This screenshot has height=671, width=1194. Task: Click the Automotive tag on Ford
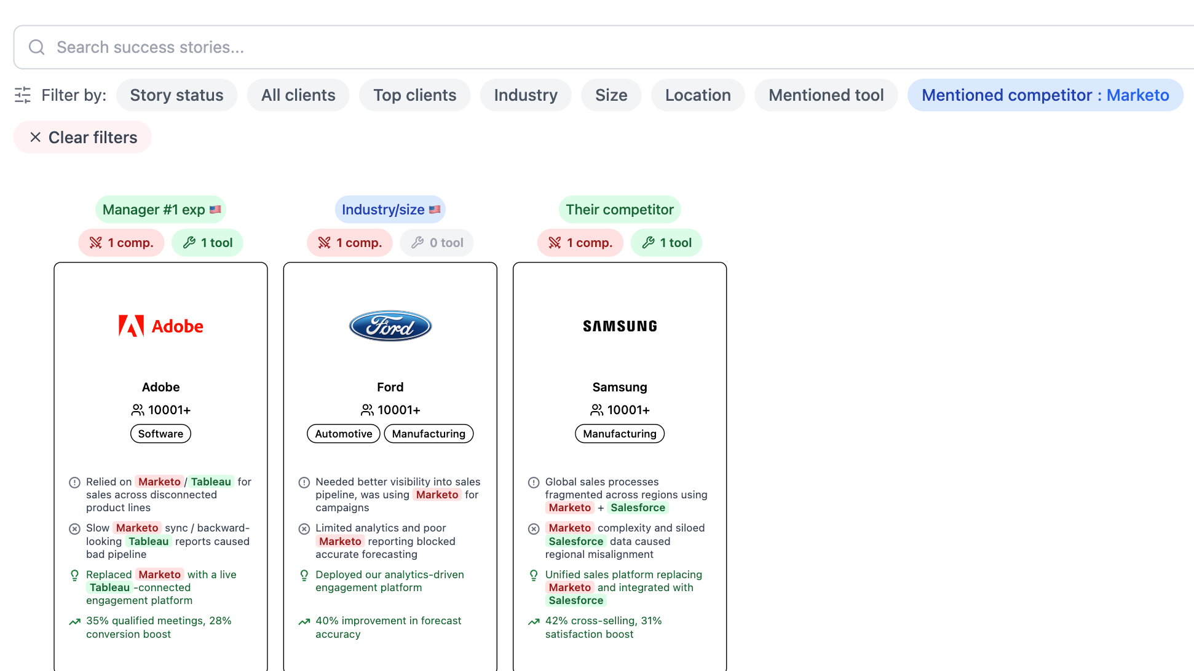[x=344, y=434]
